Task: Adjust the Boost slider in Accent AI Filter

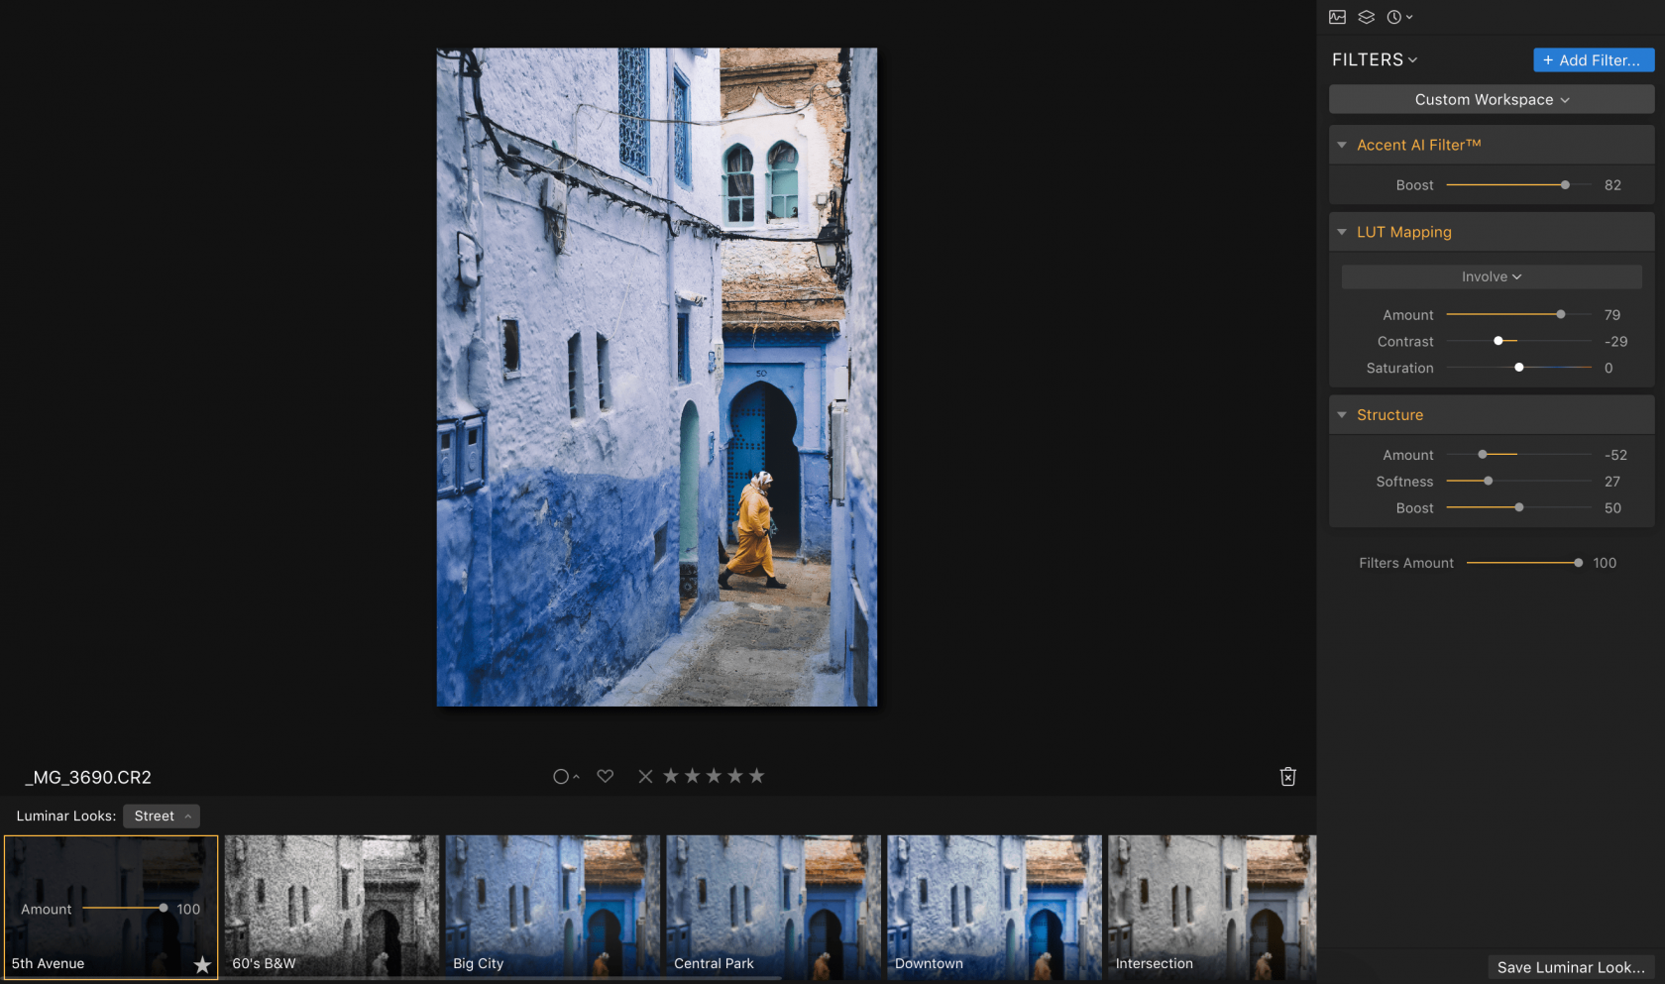Action: point(1564,184)
